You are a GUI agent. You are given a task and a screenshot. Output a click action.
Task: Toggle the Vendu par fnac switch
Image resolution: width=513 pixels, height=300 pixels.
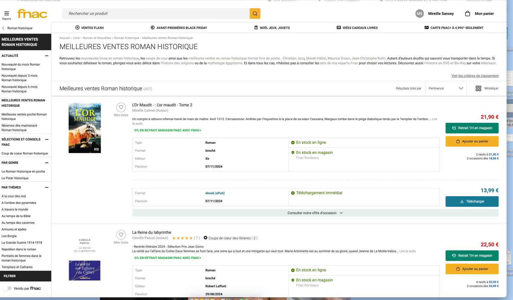7,288
